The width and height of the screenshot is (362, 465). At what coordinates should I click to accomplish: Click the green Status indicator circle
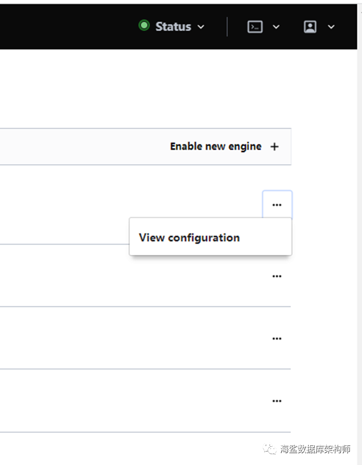[x=144, y=25]
